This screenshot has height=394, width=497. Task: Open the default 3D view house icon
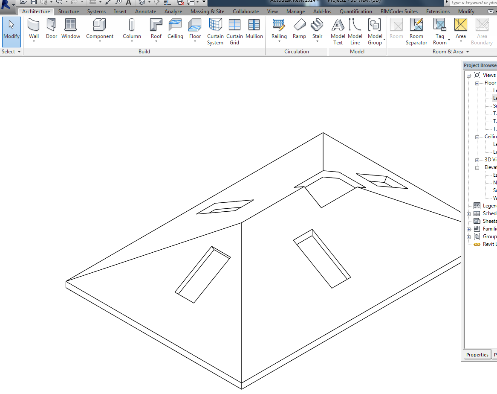(x=142, y=3)
